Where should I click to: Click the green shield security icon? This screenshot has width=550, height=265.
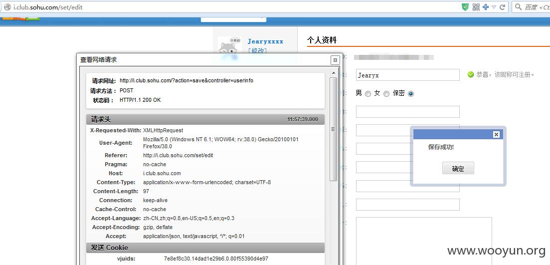click(465, 7)
